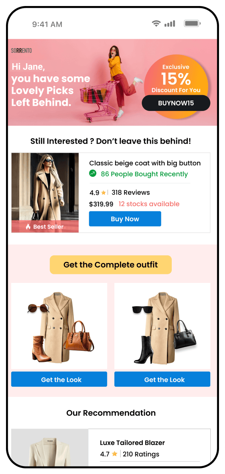Click Get the Look under brown outfit
This screenshot has height=474, width=225.
pyautogui.click(x=59, y=379)
